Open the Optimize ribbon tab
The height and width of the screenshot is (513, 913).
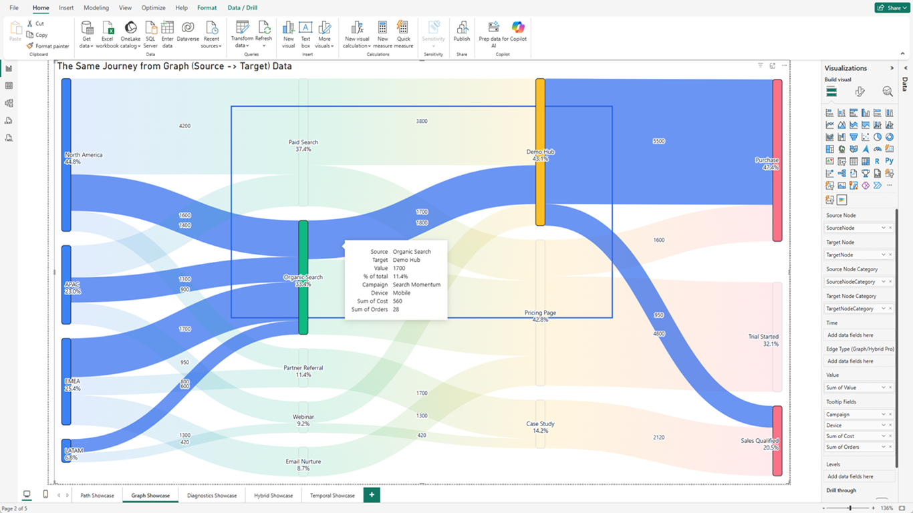153,8
